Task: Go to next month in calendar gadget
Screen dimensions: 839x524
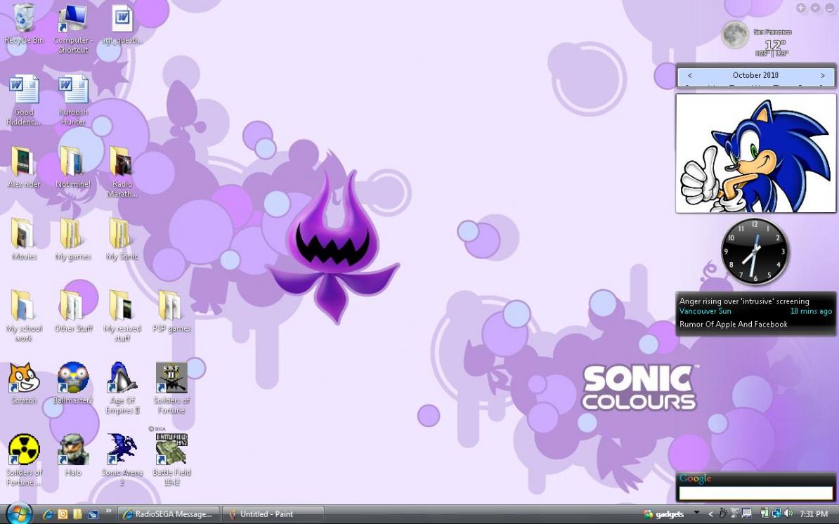Action: 822,75
